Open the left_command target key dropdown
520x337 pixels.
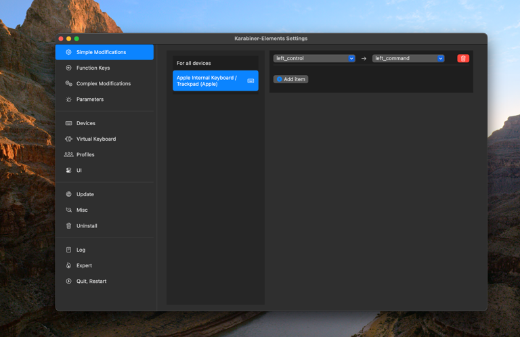tap(408, 59)
